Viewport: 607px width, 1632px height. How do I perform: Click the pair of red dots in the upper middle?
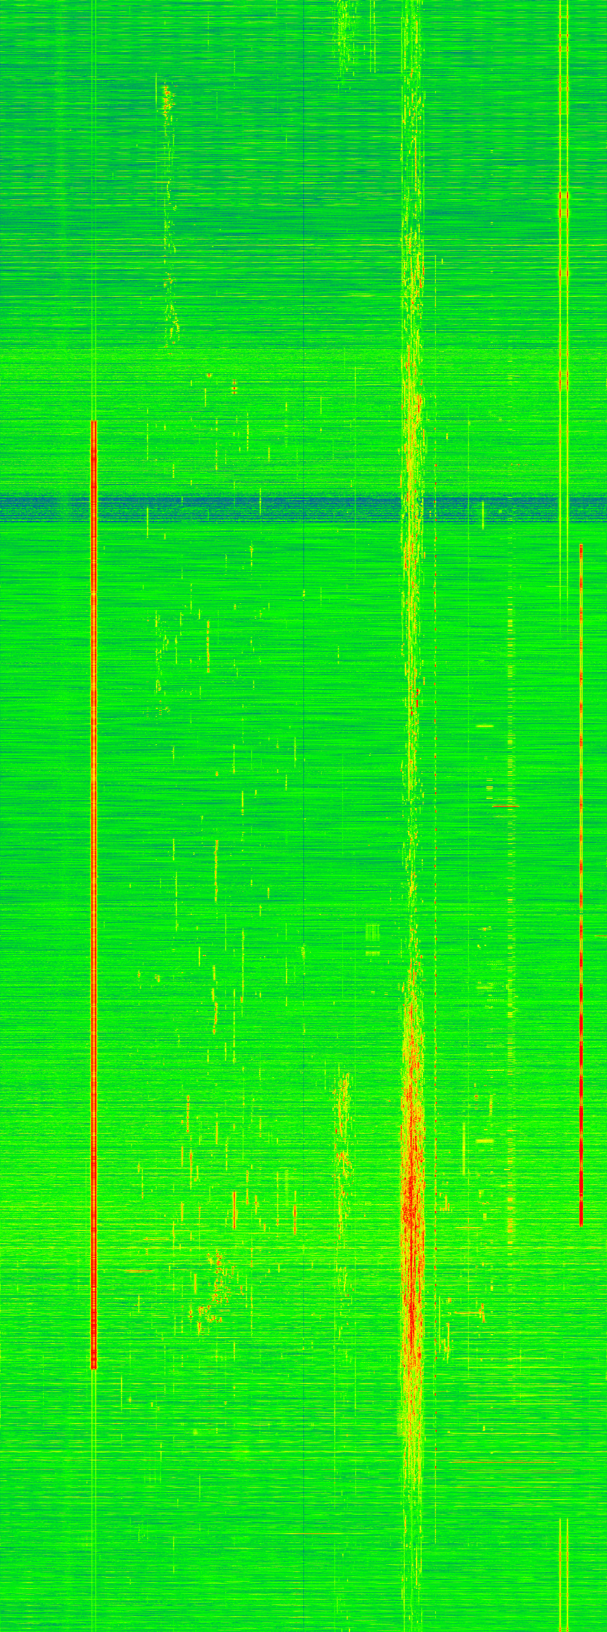(234, 387)
